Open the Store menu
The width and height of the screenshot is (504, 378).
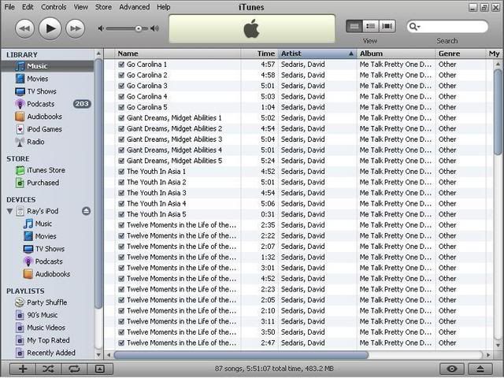(x=103, y=7)
